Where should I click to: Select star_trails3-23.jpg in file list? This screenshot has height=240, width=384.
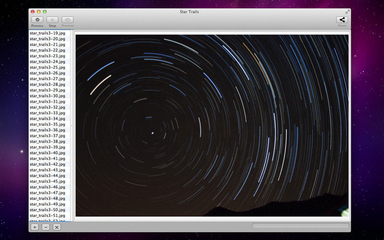(x=49, y=56)
